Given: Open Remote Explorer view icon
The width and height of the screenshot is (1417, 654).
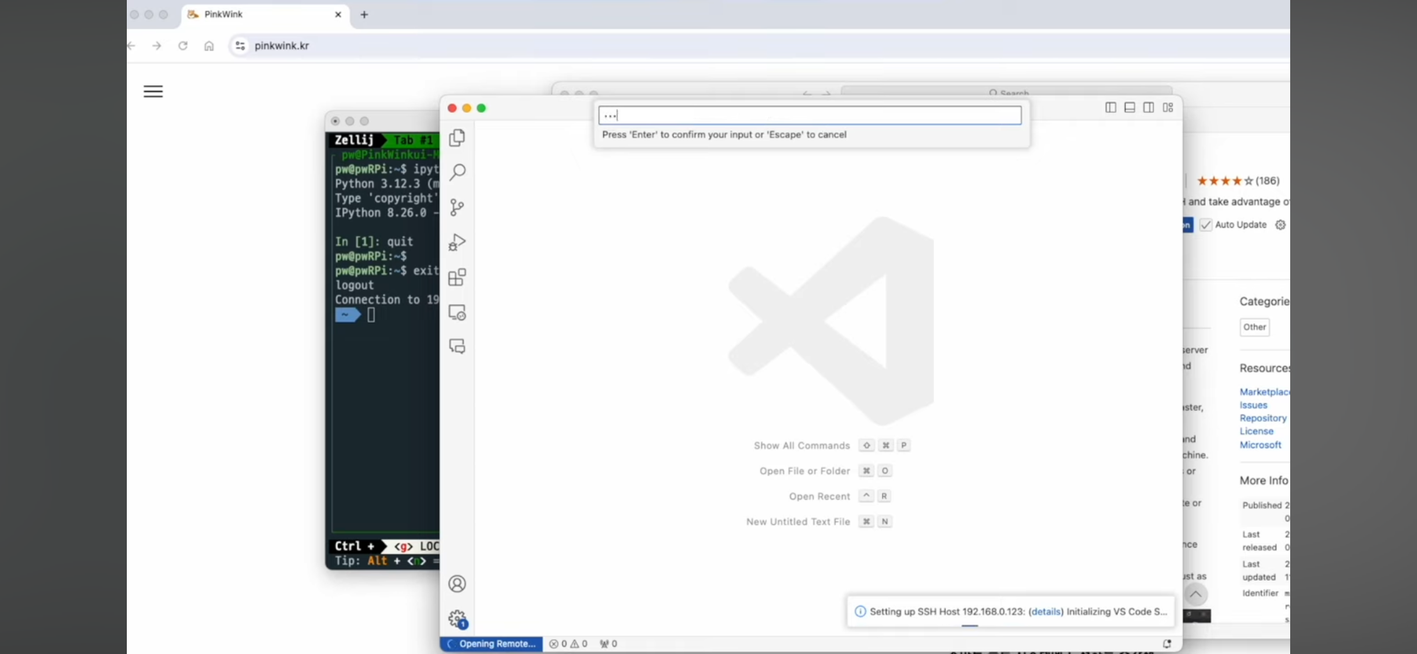Looking at the screenshot, I should click(x=457, y=313).
